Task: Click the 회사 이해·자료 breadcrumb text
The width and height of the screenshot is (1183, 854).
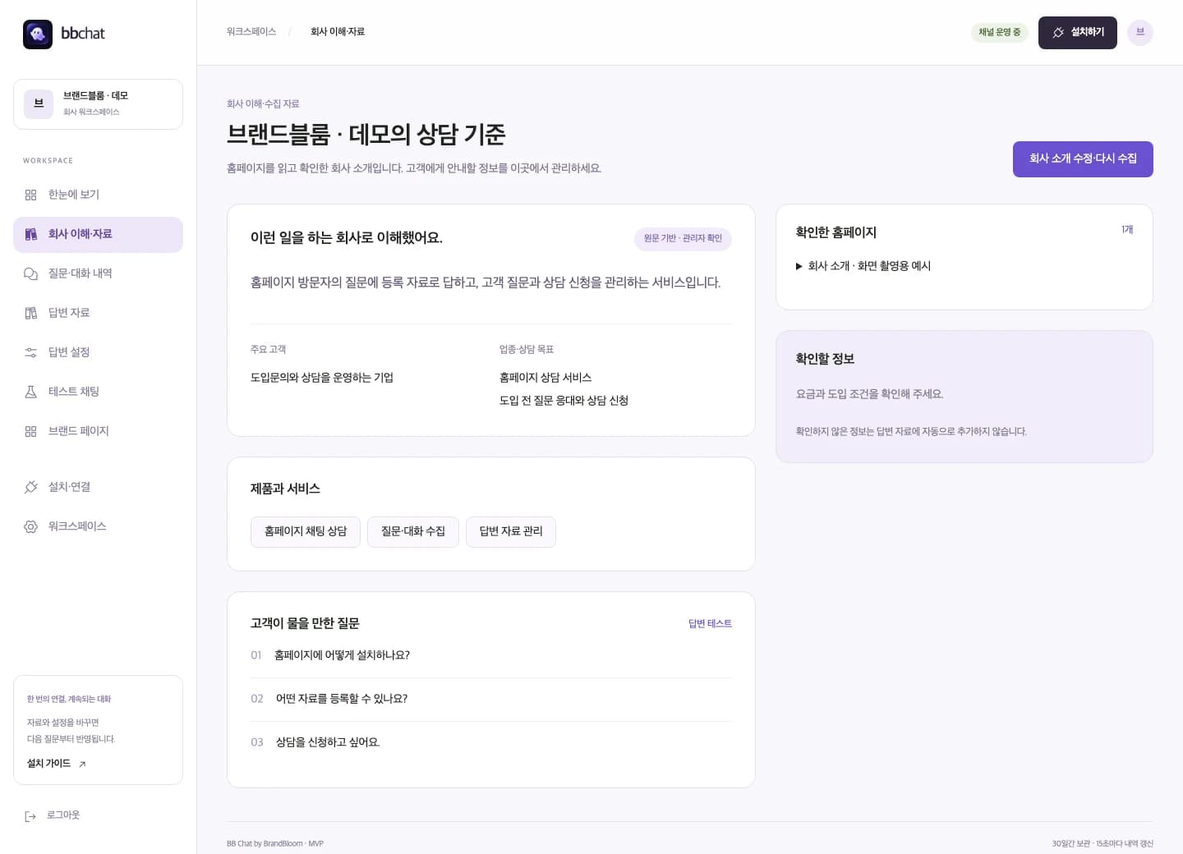Action: point(338,32)
